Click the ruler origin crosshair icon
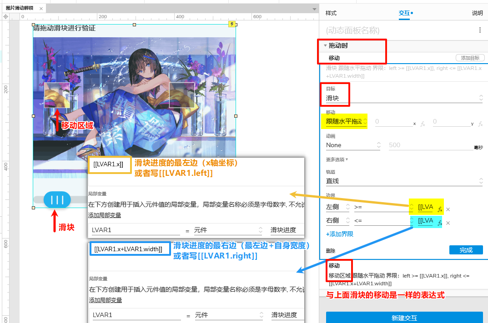488x323 pixels. click(x=5, y=16)
